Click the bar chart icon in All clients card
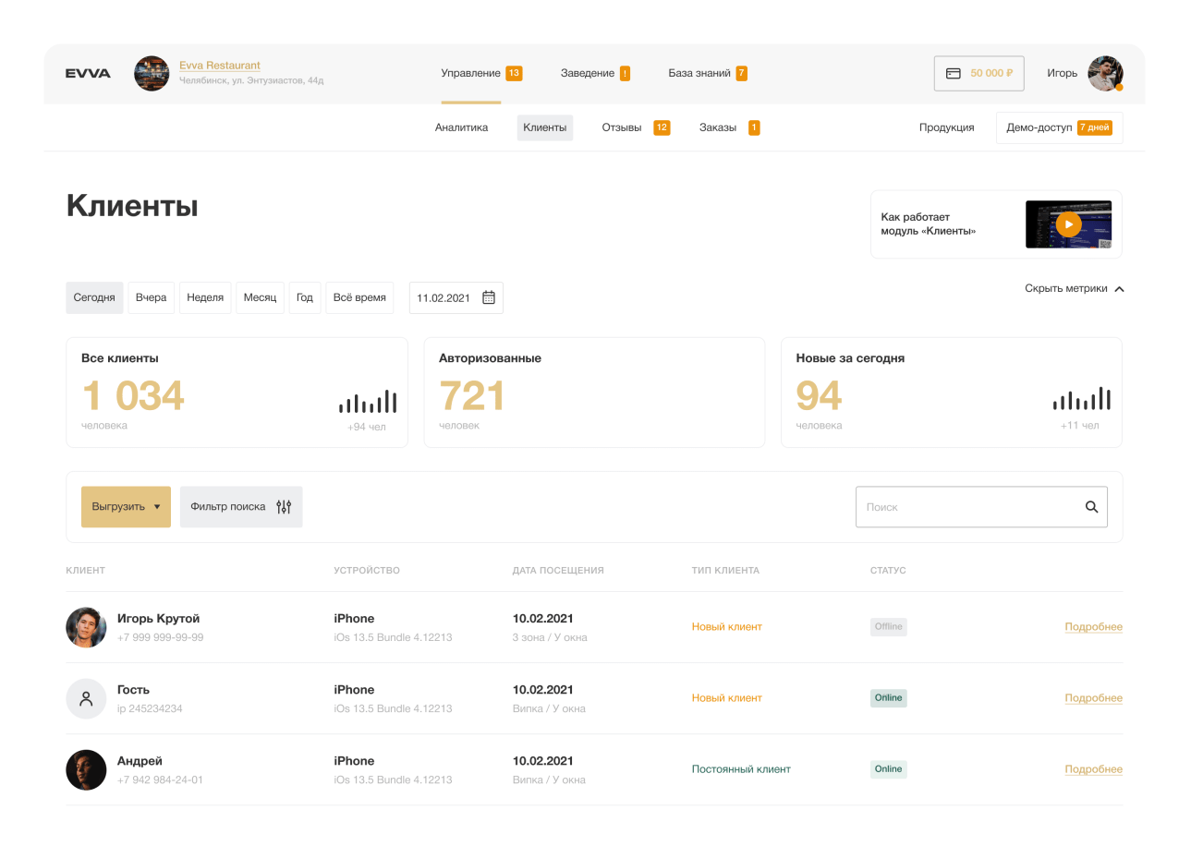 click(x=368, y=402)
